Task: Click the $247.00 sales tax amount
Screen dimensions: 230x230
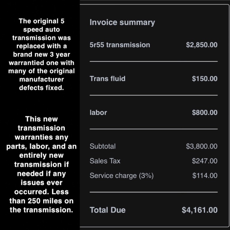Action: pos(205,161)
